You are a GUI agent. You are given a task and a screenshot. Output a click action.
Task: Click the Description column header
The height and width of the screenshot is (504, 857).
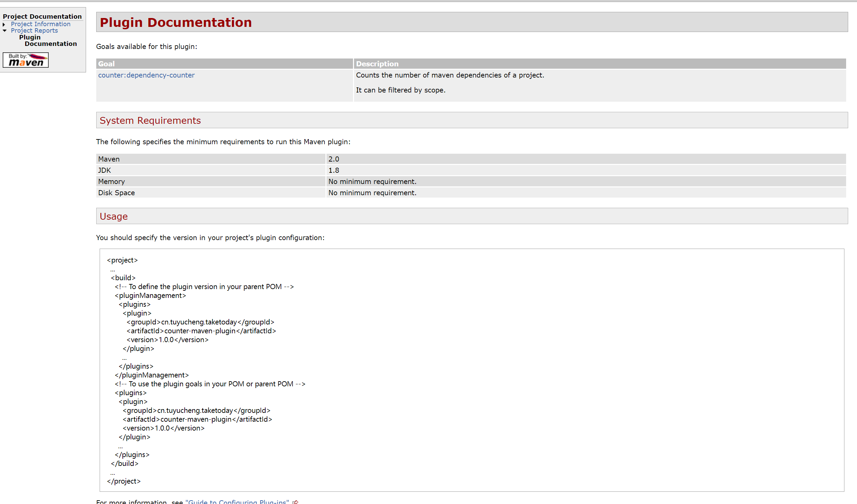600,64
